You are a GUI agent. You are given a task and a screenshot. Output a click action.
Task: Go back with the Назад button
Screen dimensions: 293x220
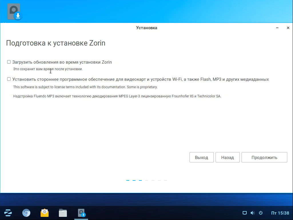click(228, 157)
